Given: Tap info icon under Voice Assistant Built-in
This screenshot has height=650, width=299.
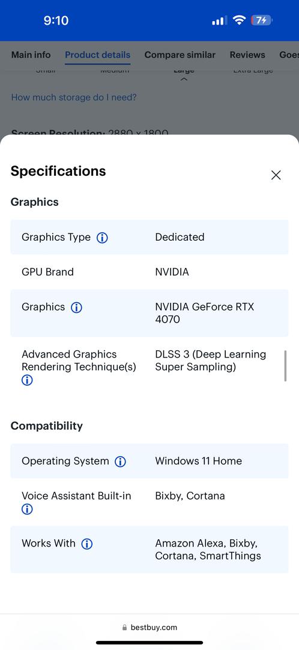Looking at the screenshot, I should pyautogui.click(x=27, y=509).
